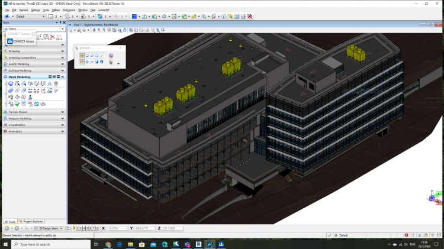Open Chrome from the Windows taskbar

(x=108, y=244)
